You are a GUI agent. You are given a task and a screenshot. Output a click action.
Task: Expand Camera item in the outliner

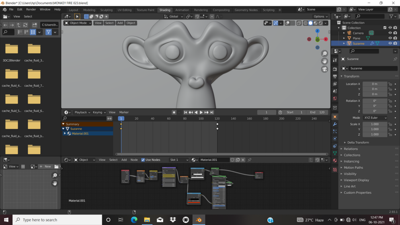coord(344,33)
